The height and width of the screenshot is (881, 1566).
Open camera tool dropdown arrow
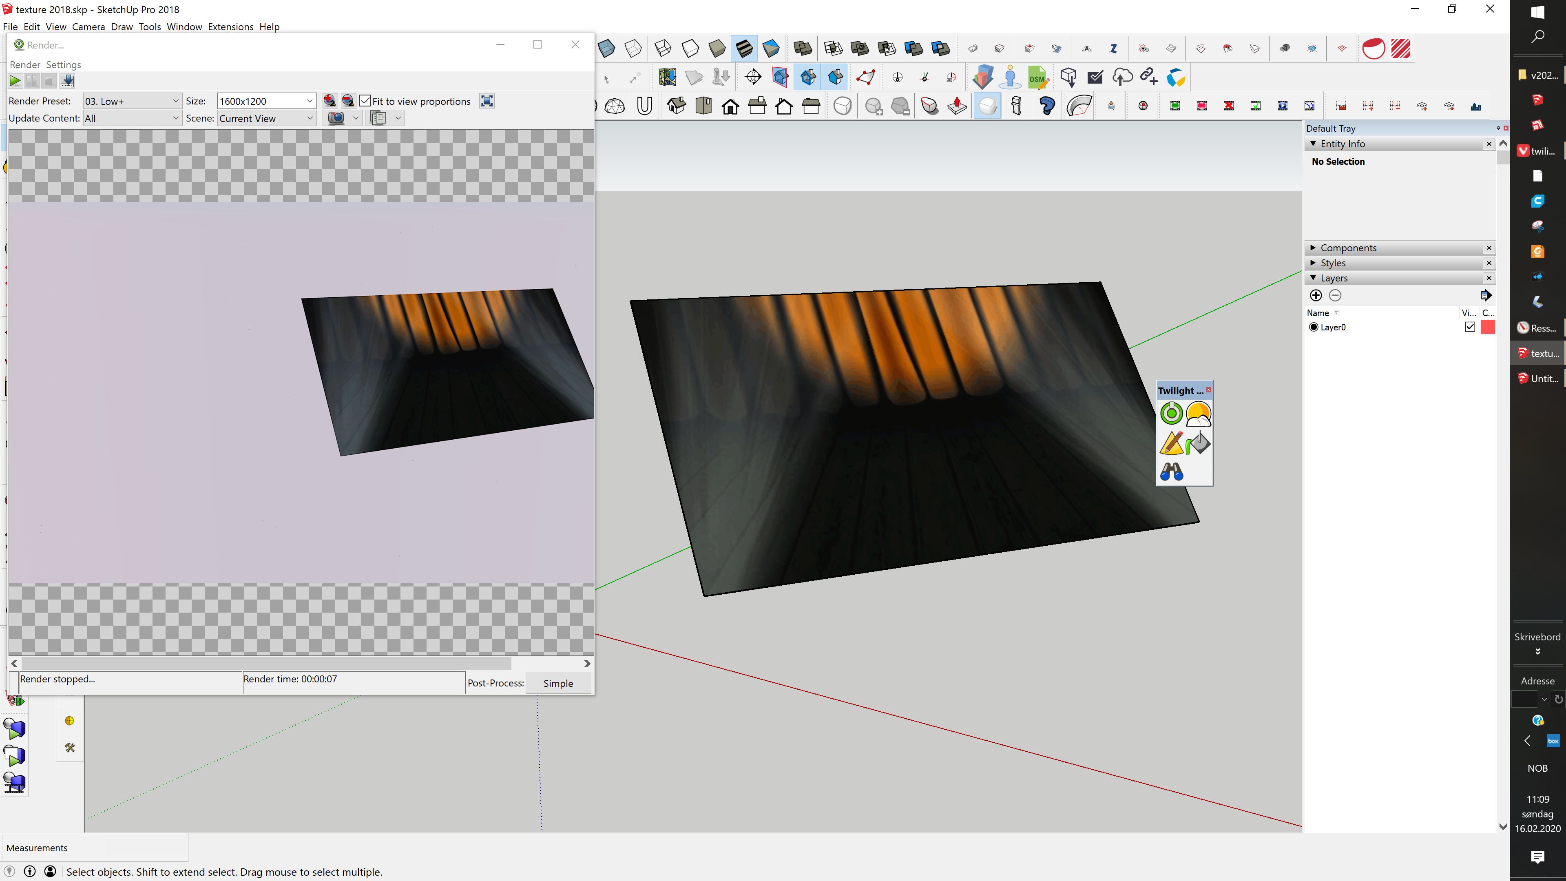coord(356,118)
